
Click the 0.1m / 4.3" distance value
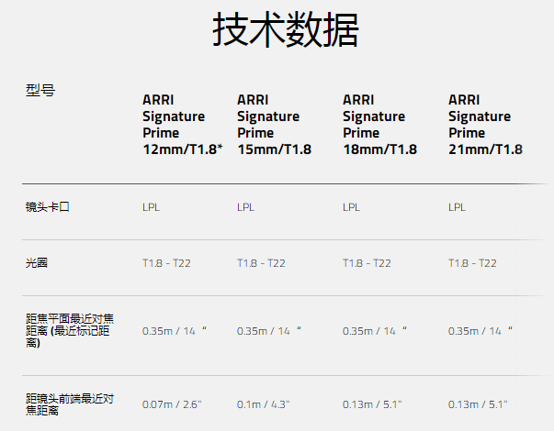263,404
